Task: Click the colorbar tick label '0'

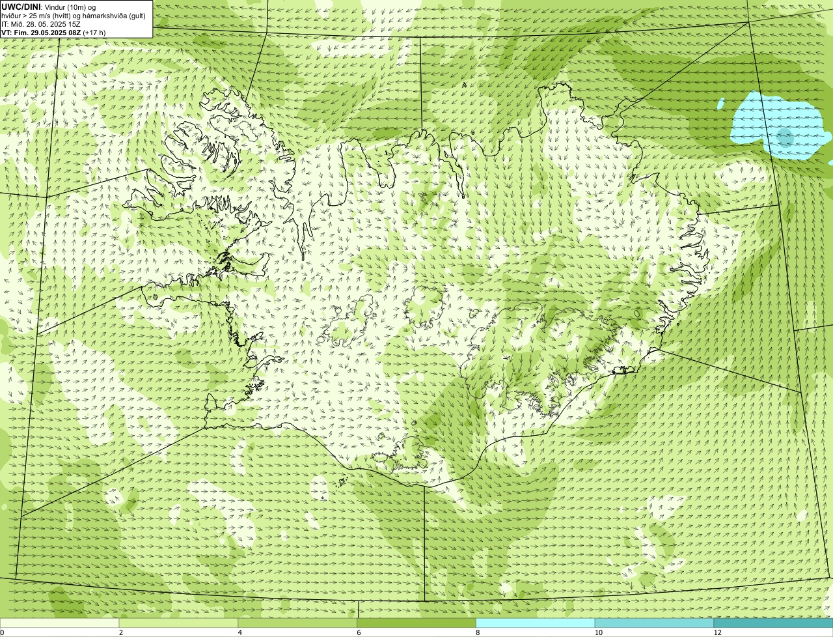Action: 3,632
